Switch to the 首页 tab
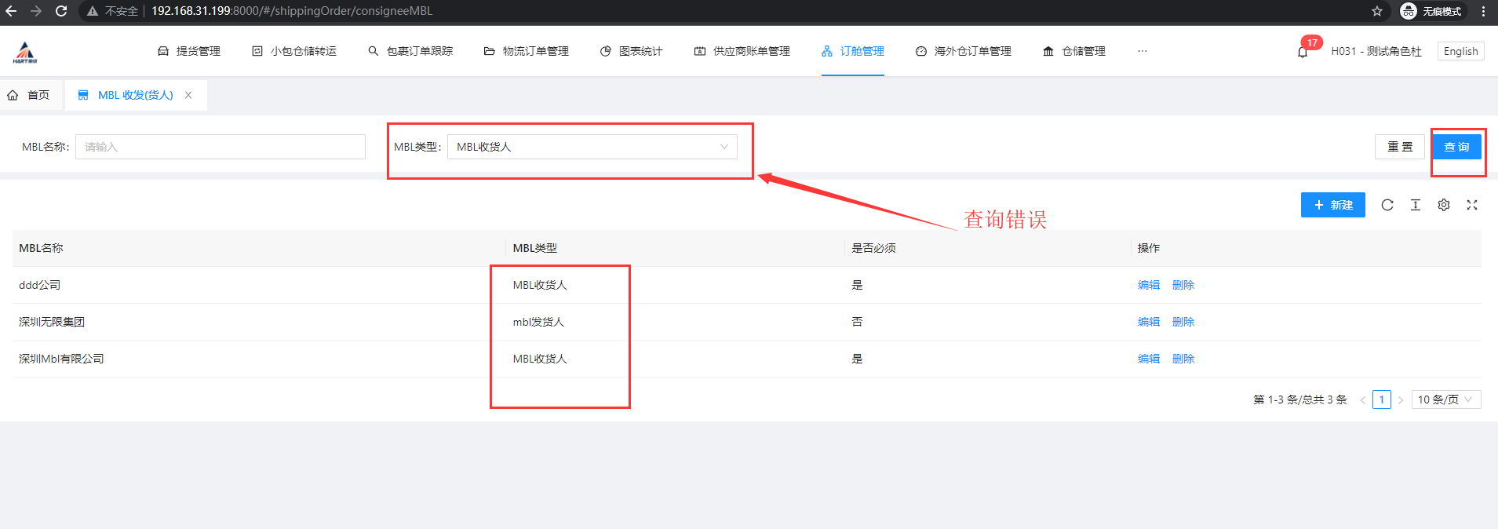The height and width of the screenshot is (529, 1498). (29, 95)
